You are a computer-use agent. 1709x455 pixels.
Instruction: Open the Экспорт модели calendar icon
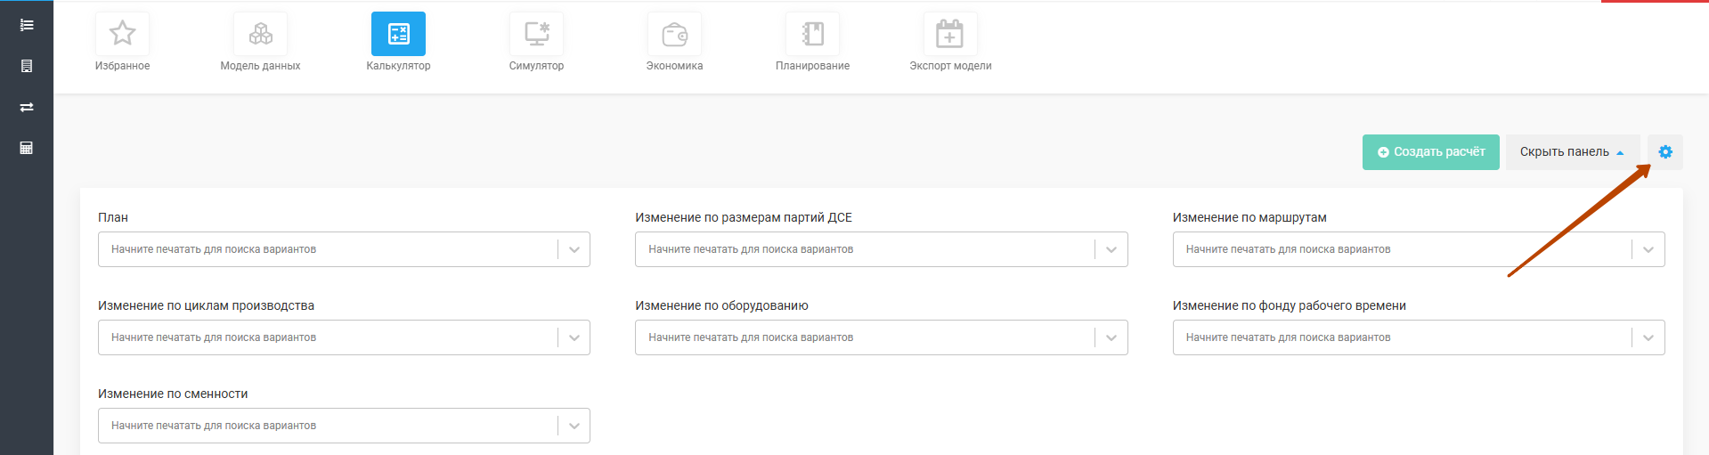click(950, 34)
